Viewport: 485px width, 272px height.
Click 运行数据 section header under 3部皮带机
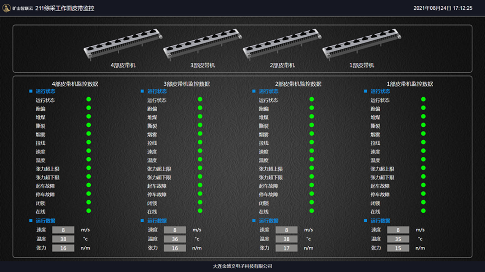(x=157, y=221)
